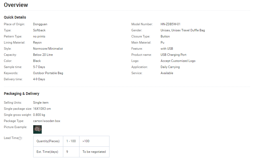This screenshot has height=160, width=254.
Task: Click the Est. Time(days) table row label
Action: click(48, 152)
